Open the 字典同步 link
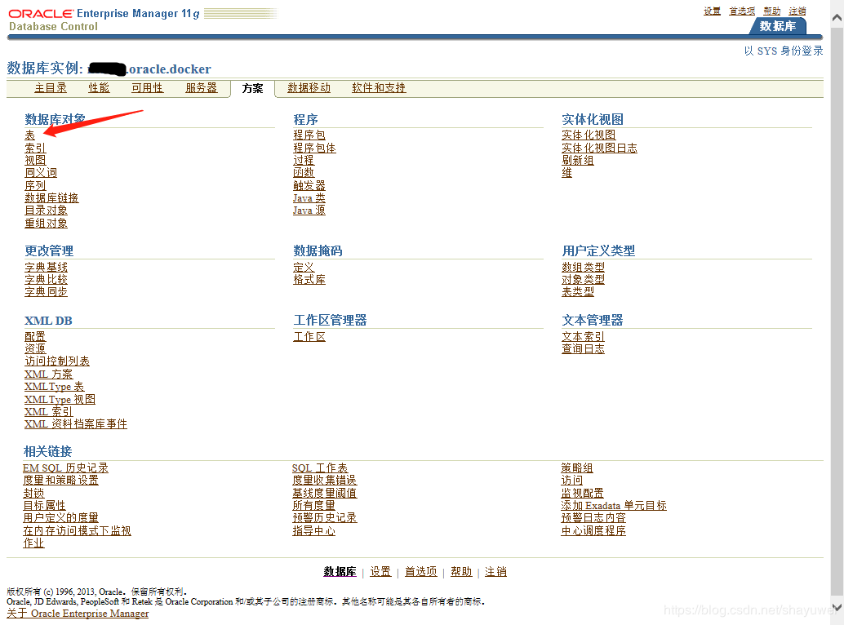 coord(46,292)
